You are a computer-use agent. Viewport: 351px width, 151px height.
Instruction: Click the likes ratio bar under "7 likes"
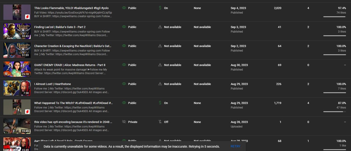tap(335, 92)
